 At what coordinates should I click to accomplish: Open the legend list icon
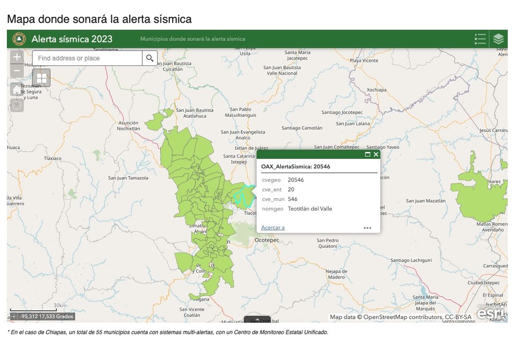pos(480,39)
